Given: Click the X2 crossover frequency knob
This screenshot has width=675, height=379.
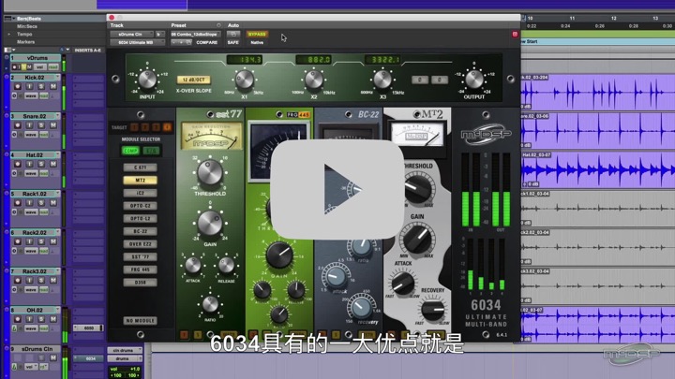Looking at the screenshot, I should (x=314, y=80).
